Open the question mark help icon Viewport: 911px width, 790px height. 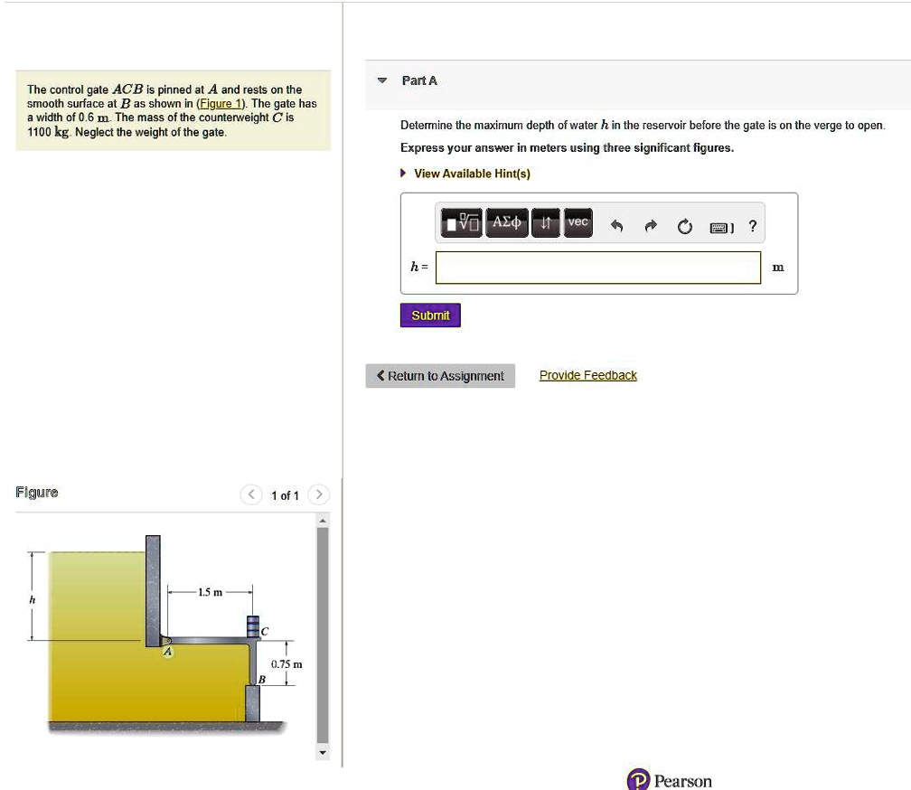tap(753, 227)
